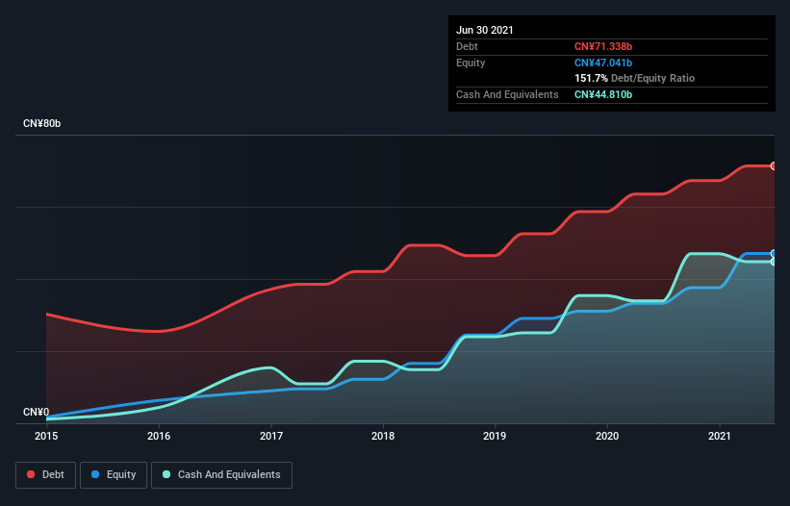Screen dimensions: 790x506
Task: Click the 151.7% Debt/Equity Ratio text
Action: [634, 78]
